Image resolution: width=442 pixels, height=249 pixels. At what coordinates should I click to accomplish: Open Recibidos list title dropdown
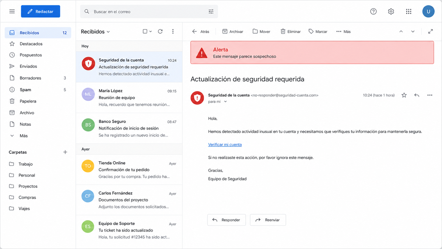(95, 32)
